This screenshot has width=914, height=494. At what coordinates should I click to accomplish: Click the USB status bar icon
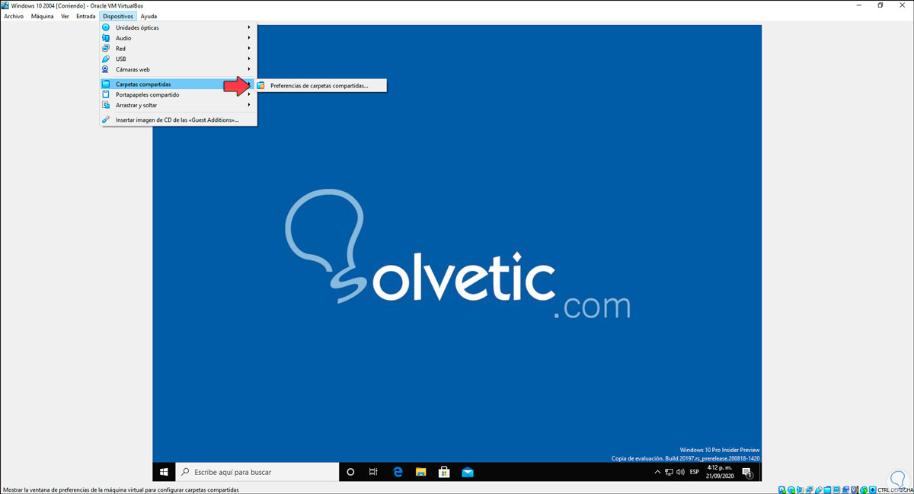tap(818, 489)
